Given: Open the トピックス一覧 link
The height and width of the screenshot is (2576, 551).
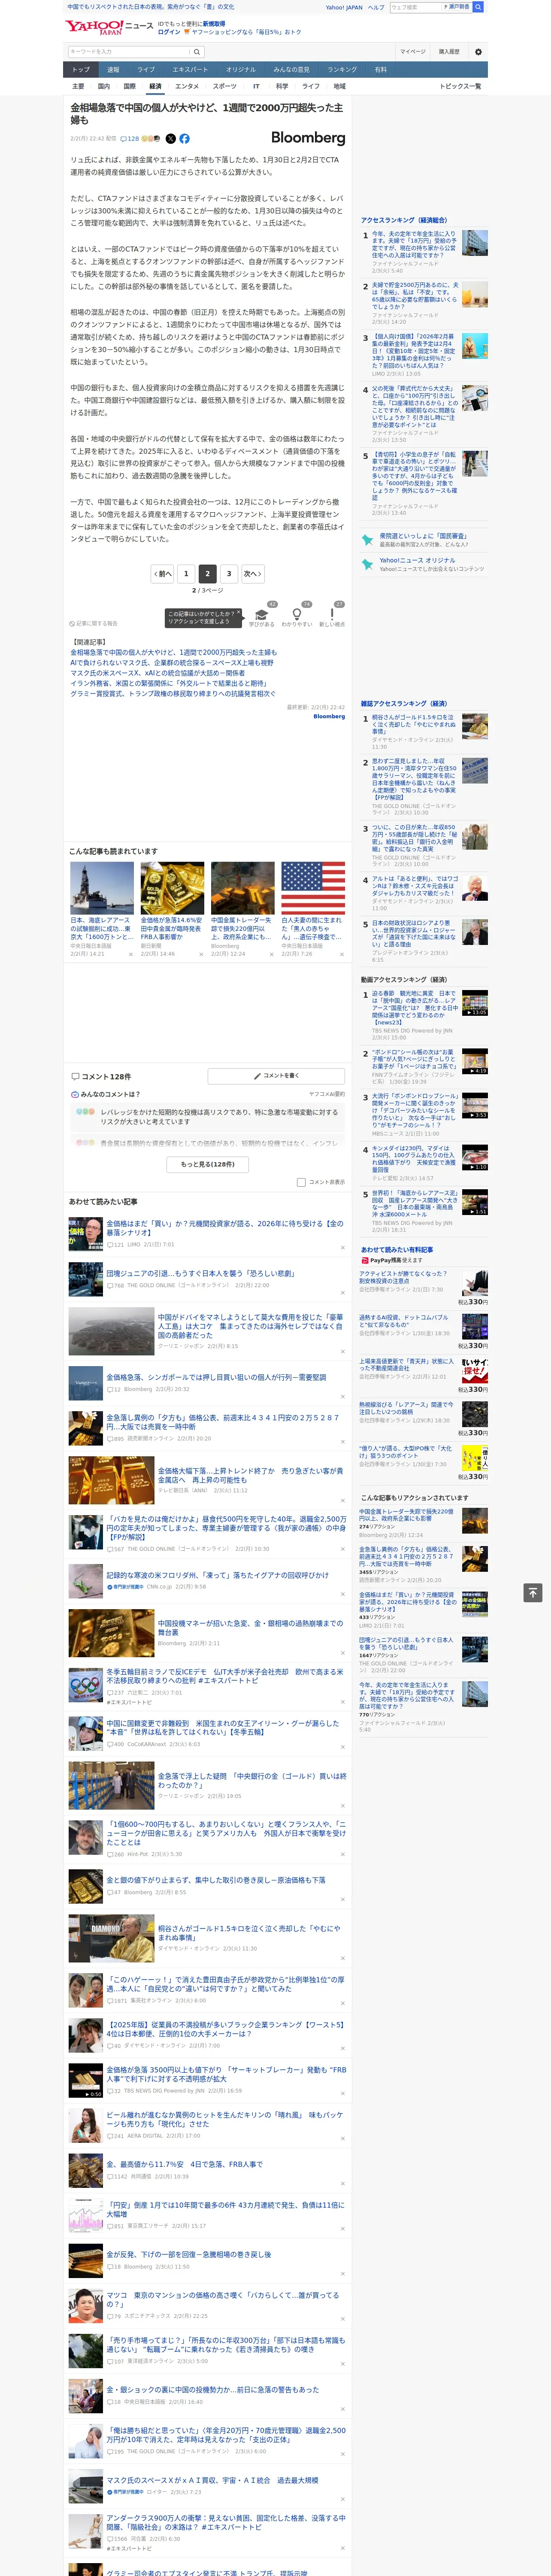Looking at the screenshot, I should coord(460,86).
